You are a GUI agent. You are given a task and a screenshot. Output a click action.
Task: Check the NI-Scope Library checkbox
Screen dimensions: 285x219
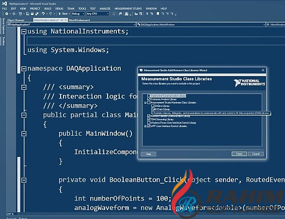[x=153, y=109]
